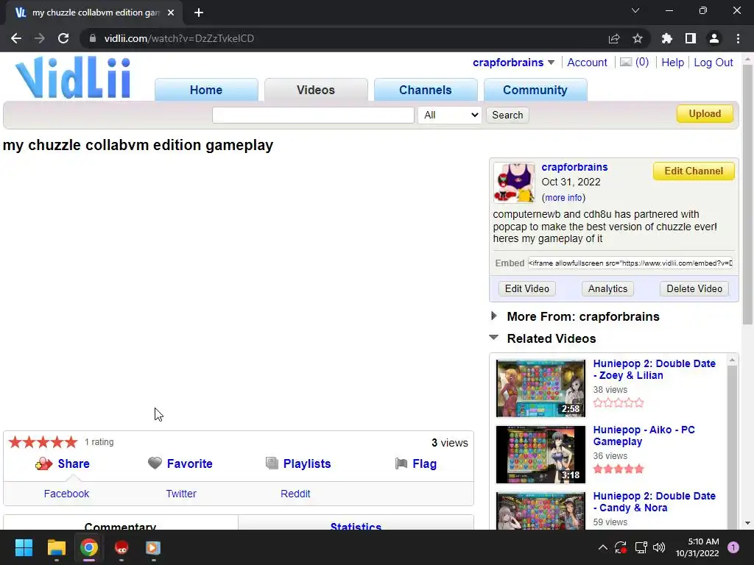Click the Favorite heart icon
The image size is (754, 565).
coord(155,463)
